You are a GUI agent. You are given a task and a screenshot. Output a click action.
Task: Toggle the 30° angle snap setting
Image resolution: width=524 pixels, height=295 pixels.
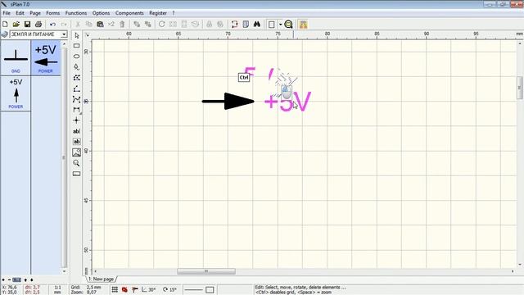click(148, 289)
